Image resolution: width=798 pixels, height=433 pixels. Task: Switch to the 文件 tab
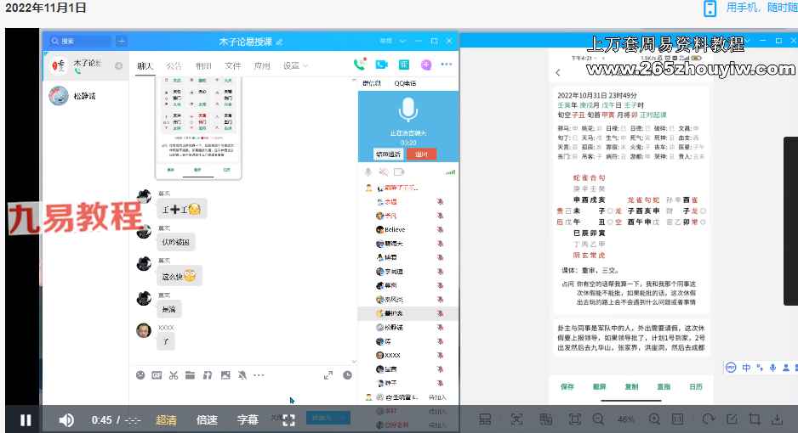(232, 65)
